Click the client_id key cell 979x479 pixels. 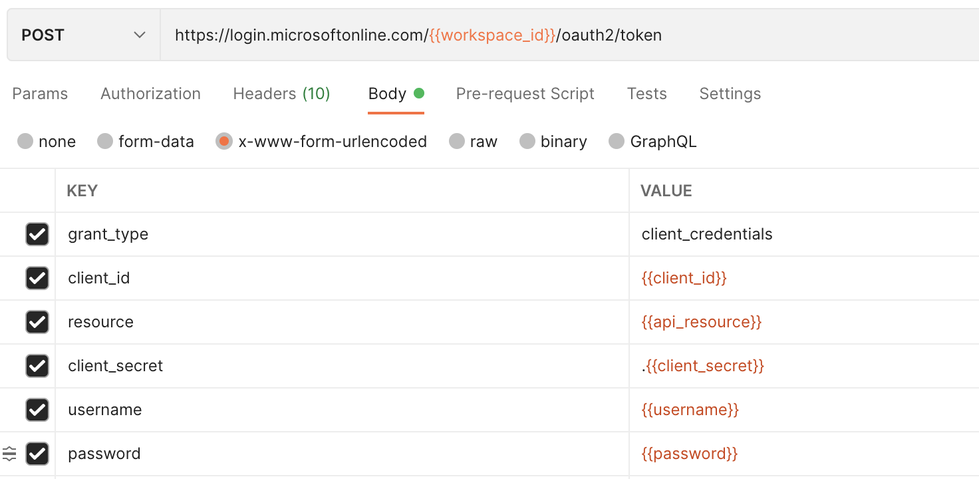tap(342, 278)
